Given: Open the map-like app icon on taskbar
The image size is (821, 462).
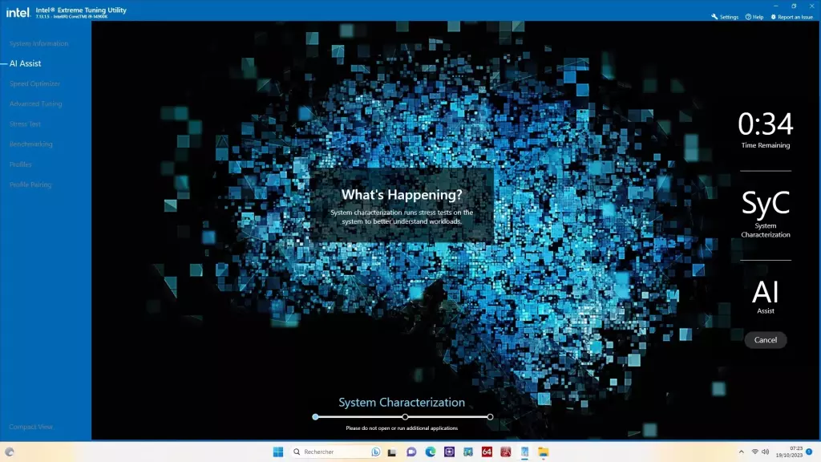Looking at the screenshot, I should click(468, 452).
